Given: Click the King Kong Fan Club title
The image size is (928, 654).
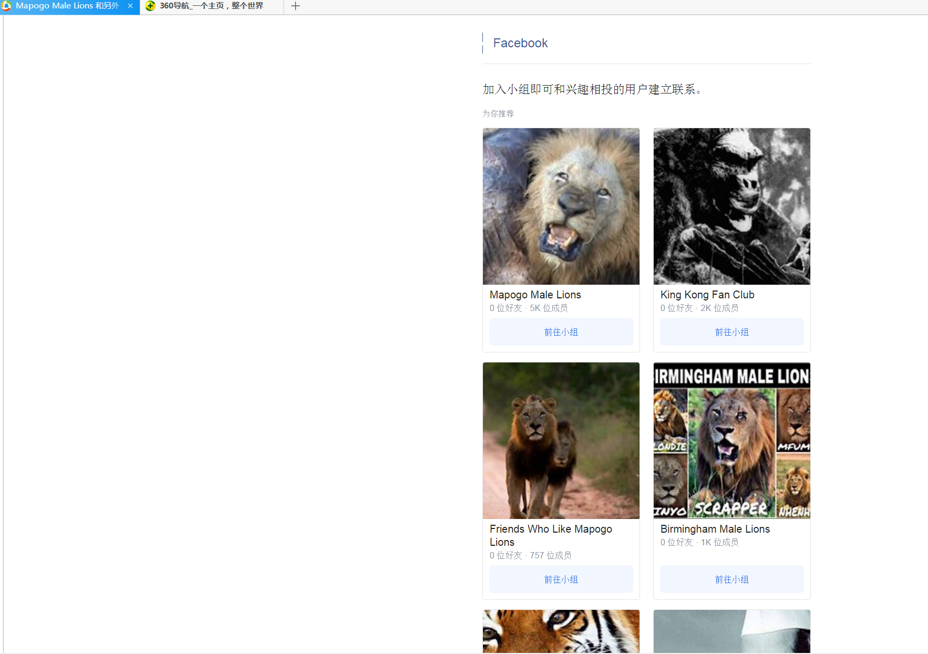Looking at the screenshot, I should [x=707, y=295].
